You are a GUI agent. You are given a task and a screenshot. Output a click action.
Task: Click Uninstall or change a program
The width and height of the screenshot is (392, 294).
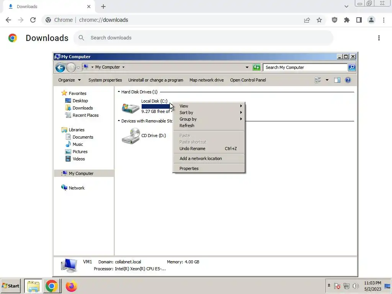coord(156,80)
